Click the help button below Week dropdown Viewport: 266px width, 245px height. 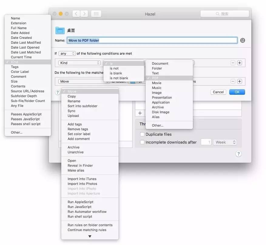tap(238, 154)
